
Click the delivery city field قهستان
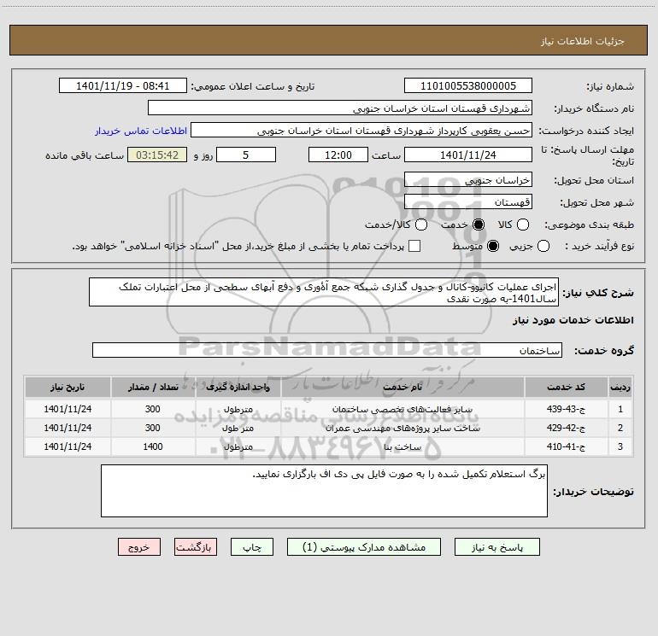[468, 202]
